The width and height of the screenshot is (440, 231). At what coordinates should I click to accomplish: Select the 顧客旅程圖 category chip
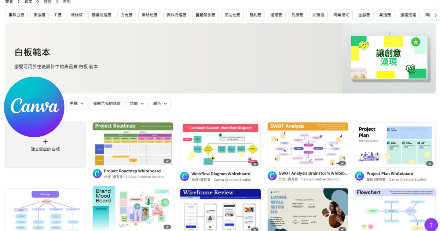click(x=102, y=15)
